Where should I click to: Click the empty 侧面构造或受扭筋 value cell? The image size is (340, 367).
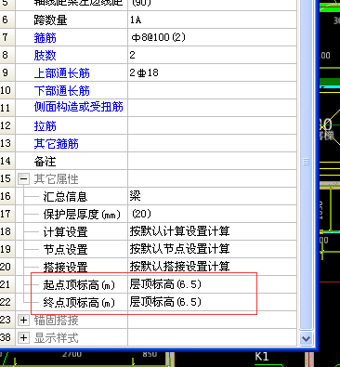(212, 108)
